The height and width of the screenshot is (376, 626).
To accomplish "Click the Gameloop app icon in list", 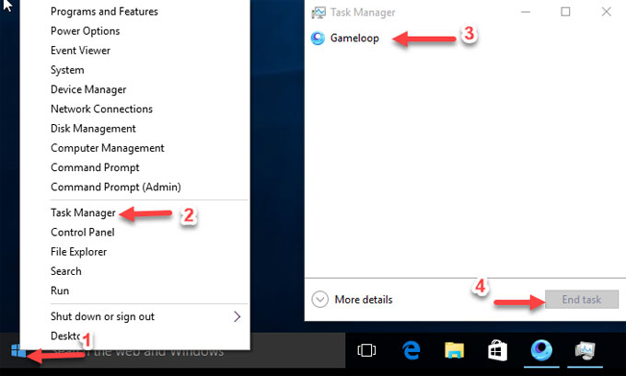I will pyautogui.click(x=318, y=39).
